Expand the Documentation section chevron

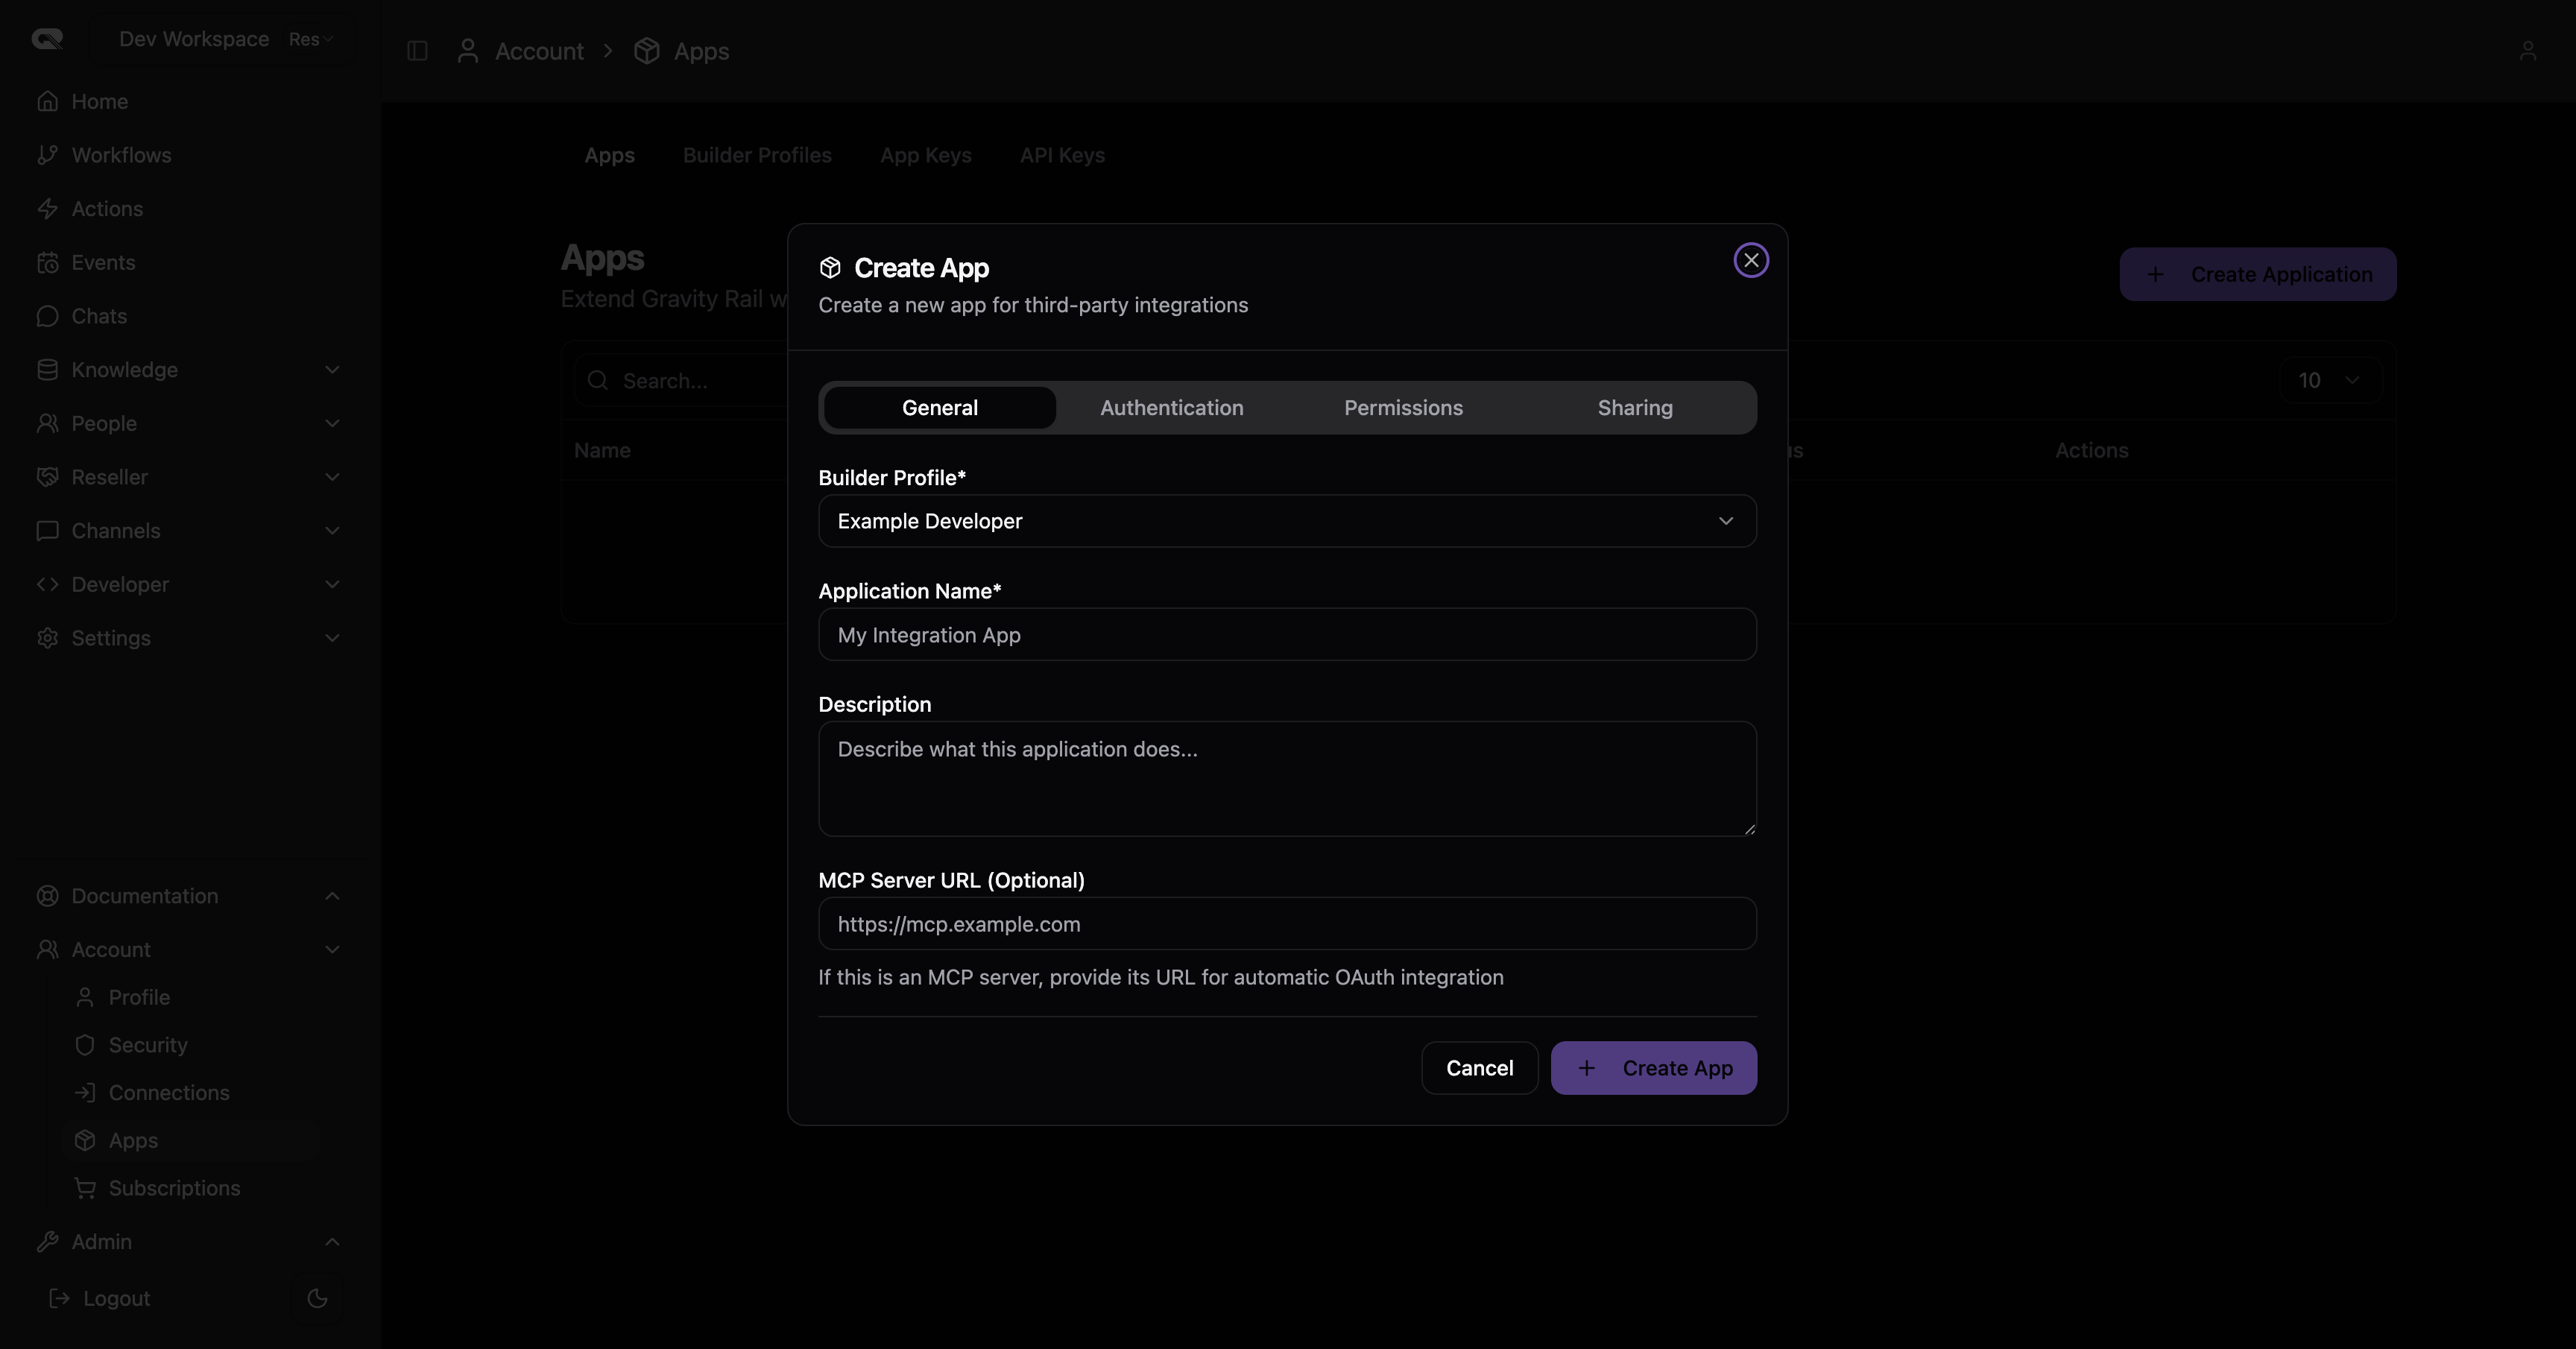[x=332, y=896]
